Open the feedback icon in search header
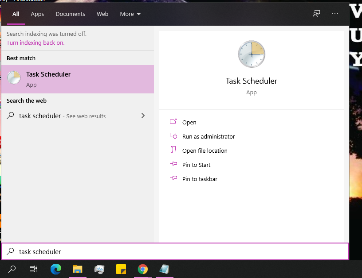Viewport: 362px width, 278px height. coord(316,14)
